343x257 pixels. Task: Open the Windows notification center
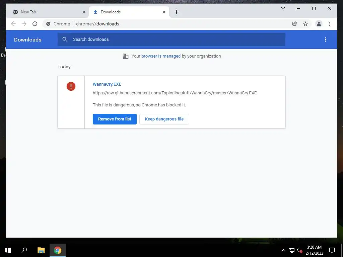coord(332,250)
